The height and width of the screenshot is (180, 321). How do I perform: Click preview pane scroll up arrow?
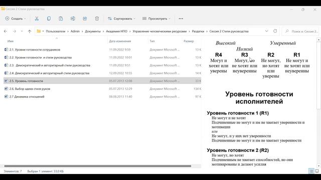click(x=319, y=40)
